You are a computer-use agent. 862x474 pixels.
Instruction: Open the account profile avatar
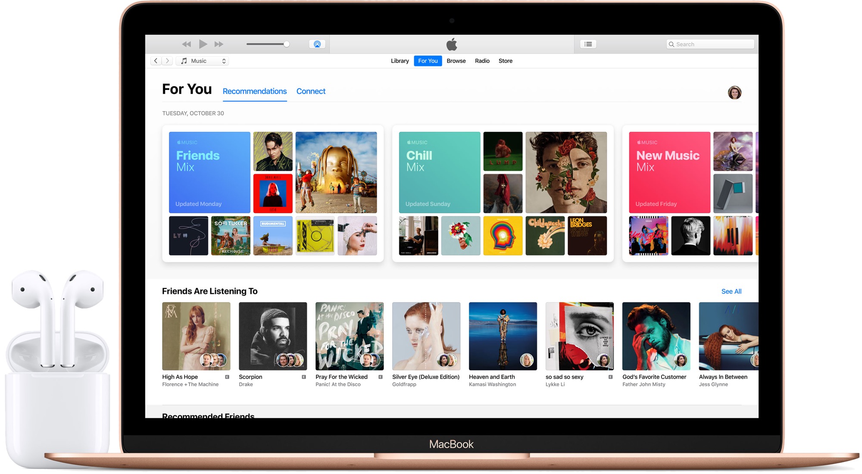point(734,92)
